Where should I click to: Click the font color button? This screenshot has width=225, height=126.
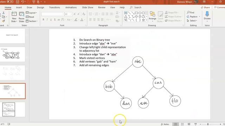coord(82,20)
